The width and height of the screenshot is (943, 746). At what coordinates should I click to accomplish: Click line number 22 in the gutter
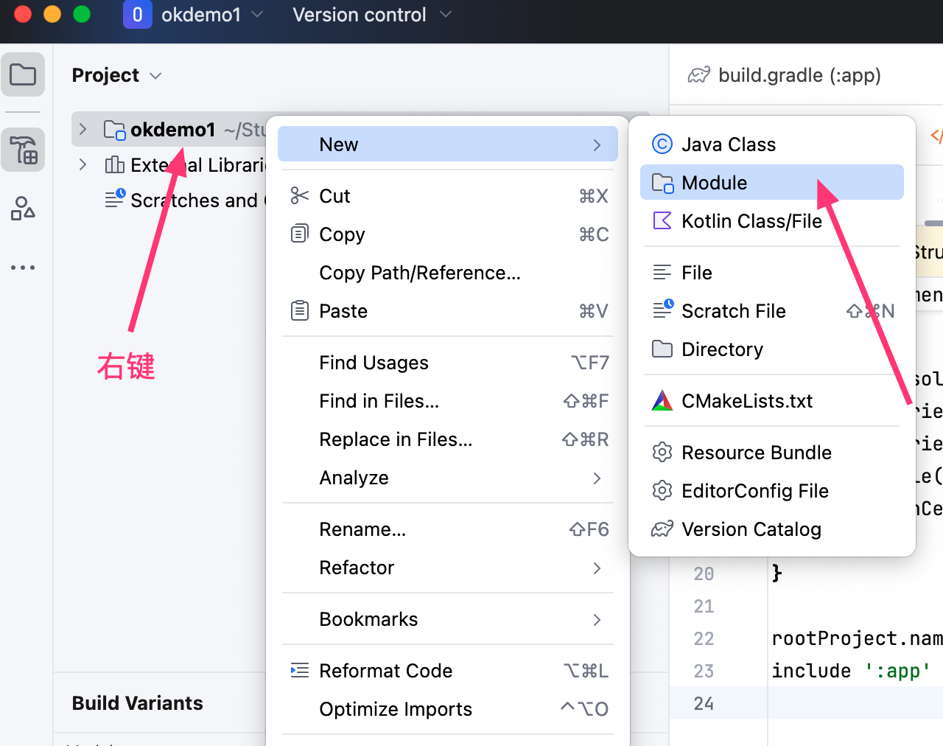[704, 638]
